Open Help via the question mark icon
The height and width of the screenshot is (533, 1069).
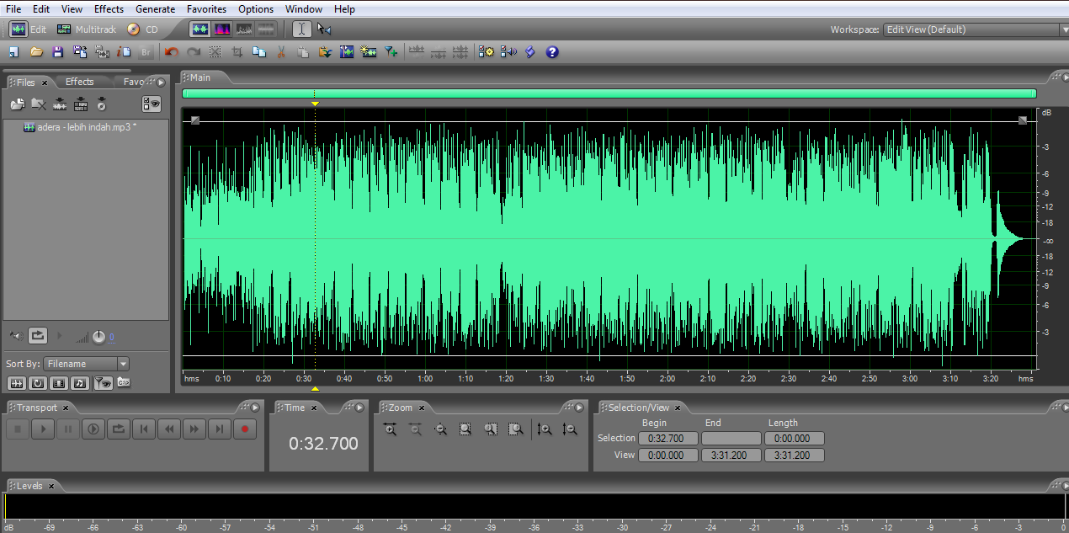(x=550, y=51)
